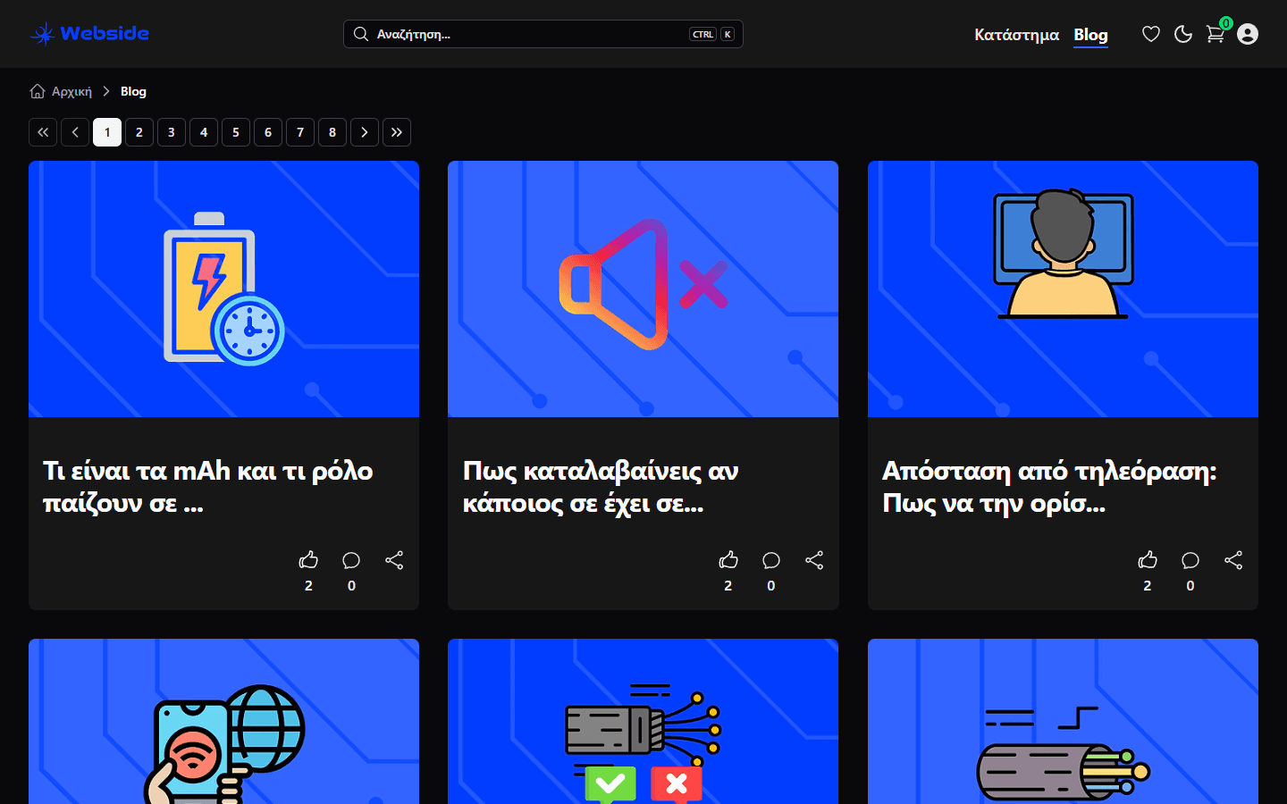This screenshot has width=1287, height=804.
Task: Open the Blog menu item
Action: pyautogui.click(x=1090, y=35)
